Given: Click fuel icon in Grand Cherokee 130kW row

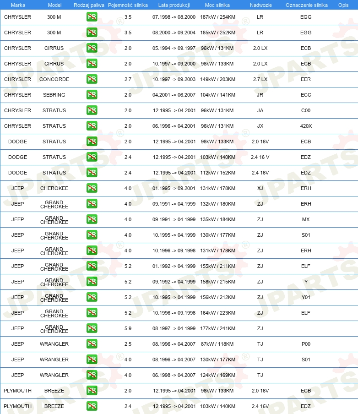Looking at the screenshot, I should [92, 235].
